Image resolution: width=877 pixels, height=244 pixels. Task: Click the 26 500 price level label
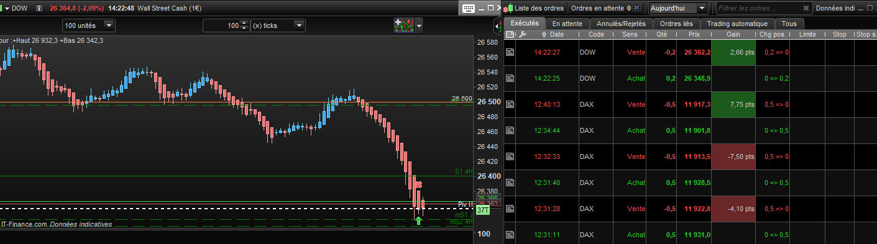462,99
